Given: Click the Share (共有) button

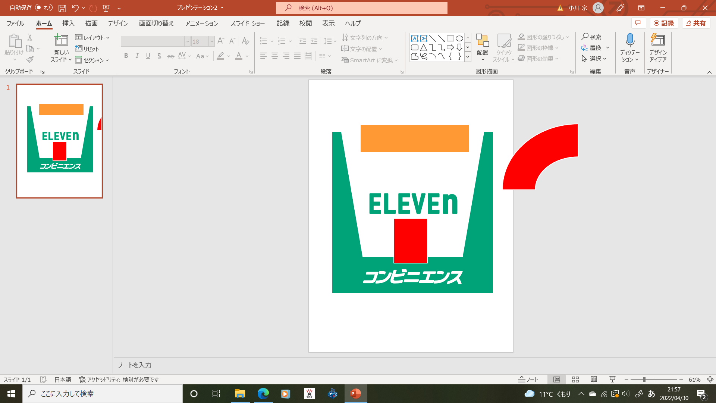Looking at the screenshot, I should point(696,23).
